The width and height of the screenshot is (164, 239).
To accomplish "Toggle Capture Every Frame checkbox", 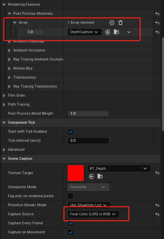I will point(70,223).
